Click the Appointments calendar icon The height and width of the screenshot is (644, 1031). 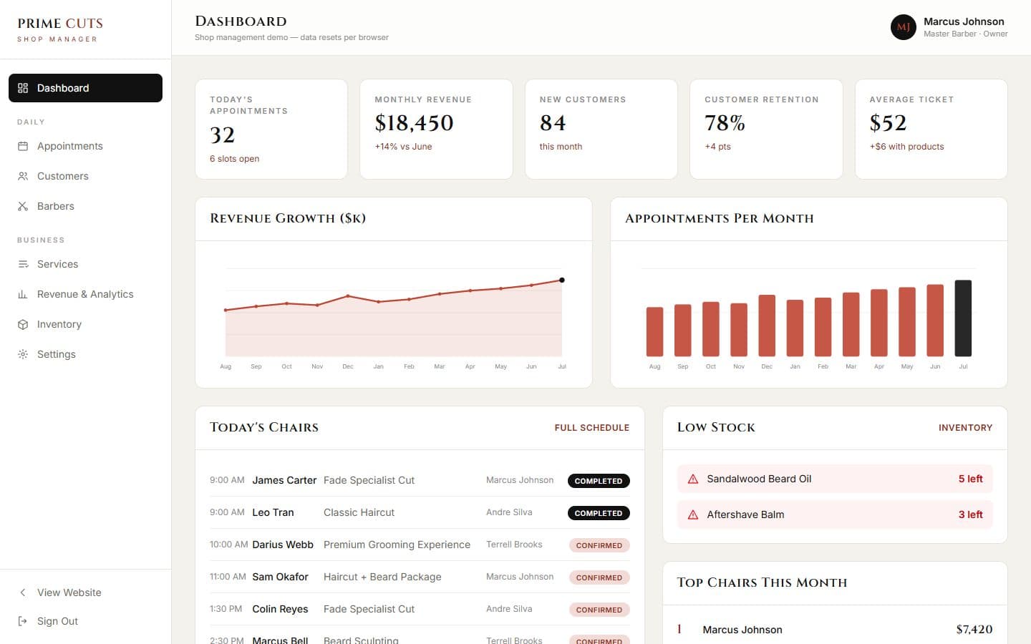click(x=23, y=146)
